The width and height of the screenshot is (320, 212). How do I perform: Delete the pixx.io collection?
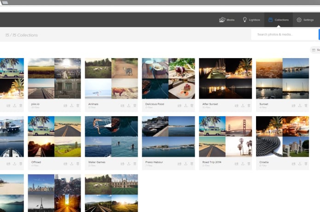78,106
